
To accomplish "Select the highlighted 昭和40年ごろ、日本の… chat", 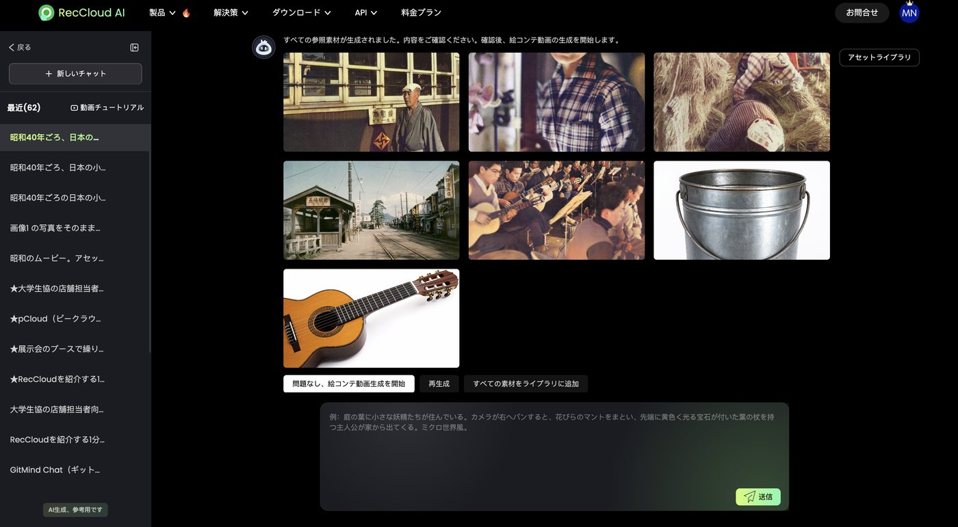I will pyautogui.click(x=75, y=137).
